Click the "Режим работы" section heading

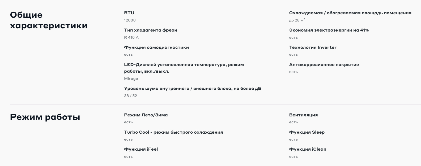coord(45,117)
